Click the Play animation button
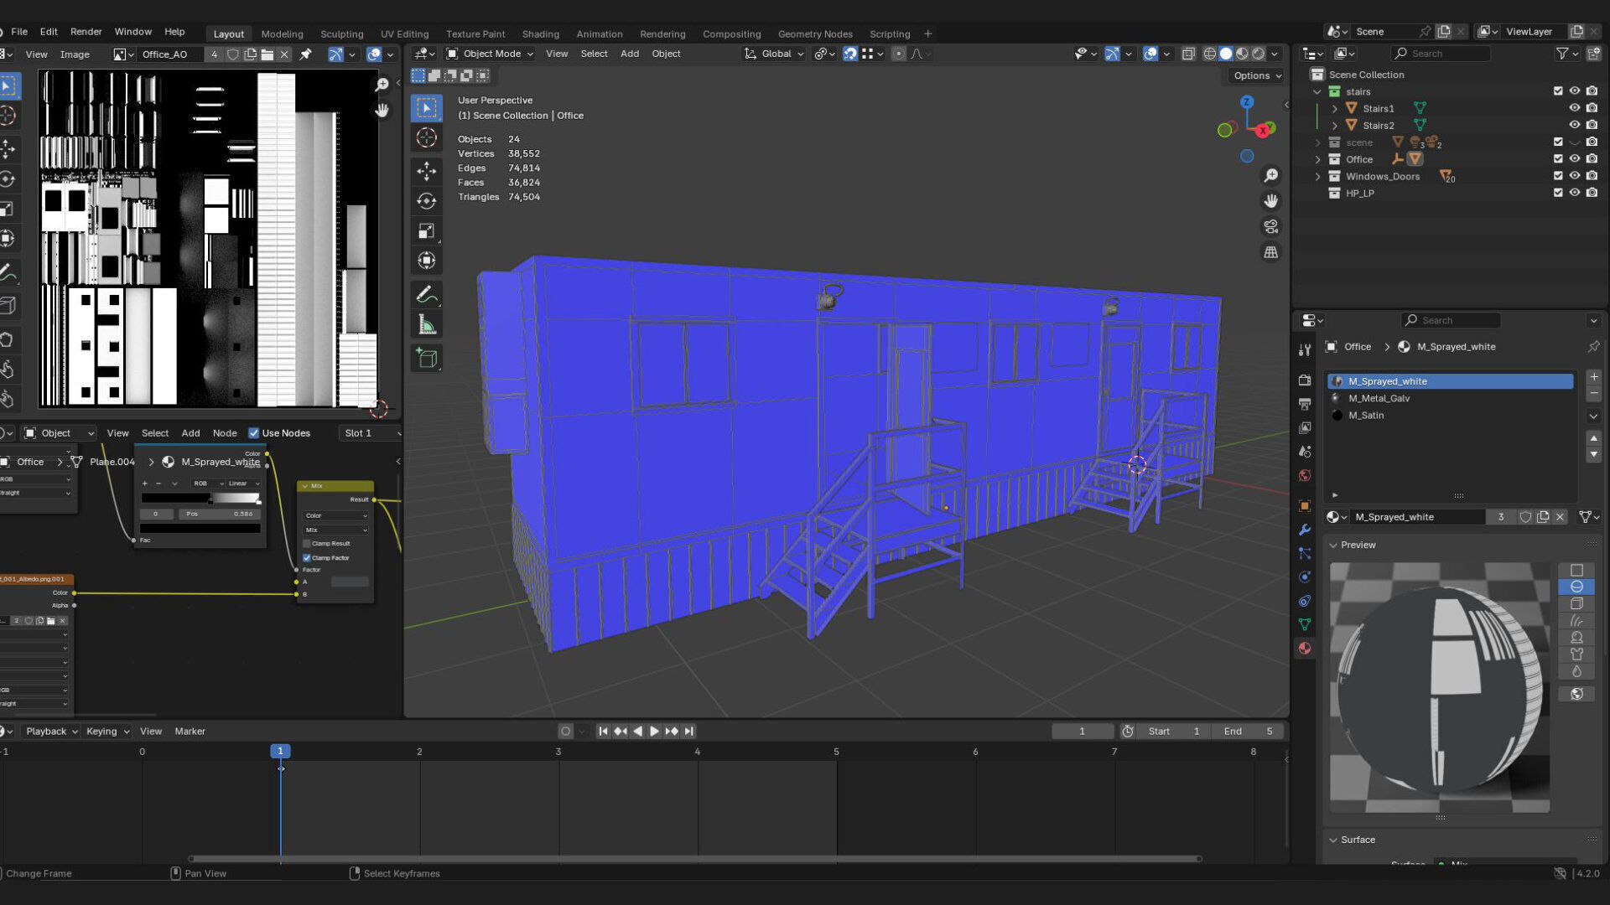This screenshot has height=905, width=1610. coord(654,731)
